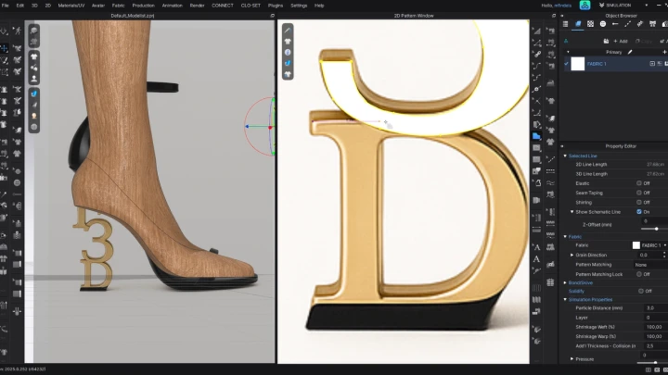The width and height of the screenshot is (668, 375).
Task: Click the pop-out button of the 2D Pattern Window
Action: pyautogui.click(x=554, y=16)
